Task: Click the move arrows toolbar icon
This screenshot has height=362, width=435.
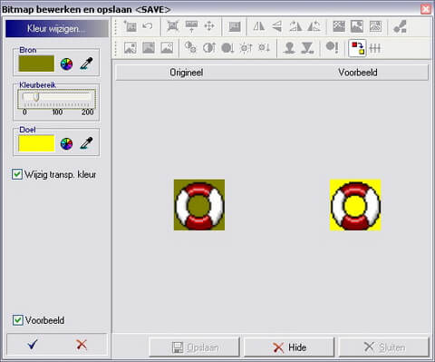Action: [x=209, y=26]
